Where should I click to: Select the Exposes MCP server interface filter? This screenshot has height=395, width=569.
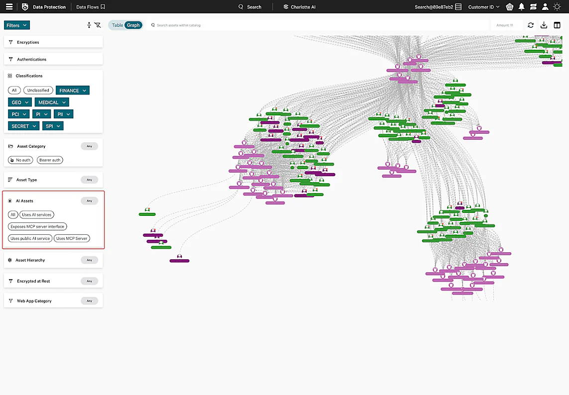click(37, 226)
